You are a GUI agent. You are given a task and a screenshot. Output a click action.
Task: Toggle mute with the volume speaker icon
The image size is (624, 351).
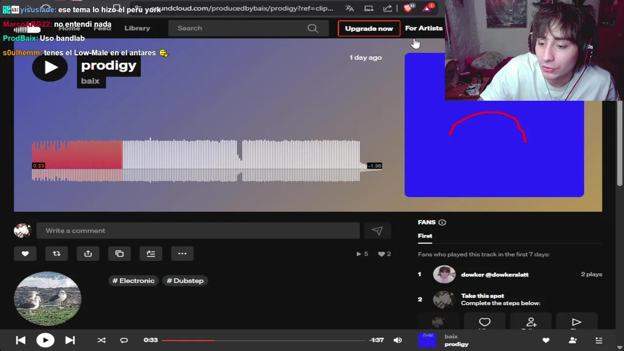(x=398, y=340)
